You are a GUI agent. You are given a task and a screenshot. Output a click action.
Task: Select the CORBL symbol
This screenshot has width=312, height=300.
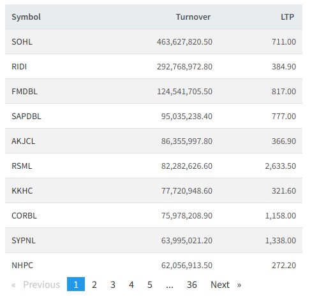(24, 216)
